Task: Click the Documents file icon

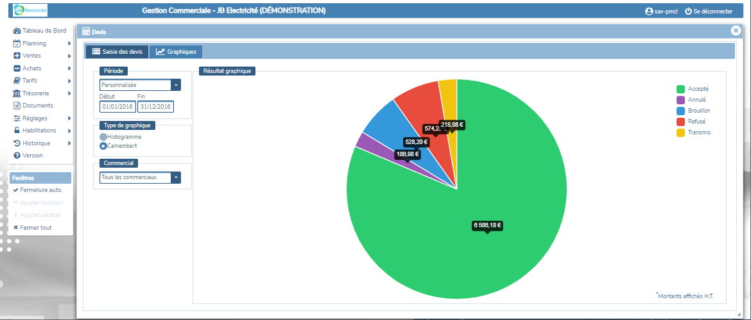Action: pos(17,106)
